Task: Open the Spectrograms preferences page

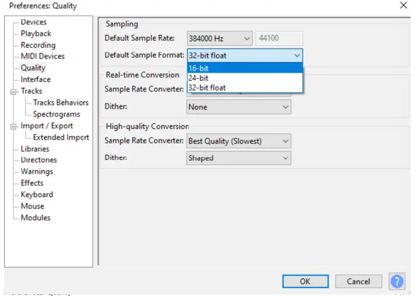Action: coord(57,114)
